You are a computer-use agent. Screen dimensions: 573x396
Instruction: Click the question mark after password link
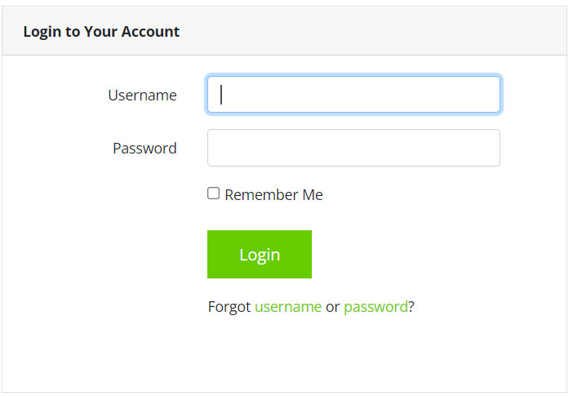pyautogui.click(x=411, y=308)
